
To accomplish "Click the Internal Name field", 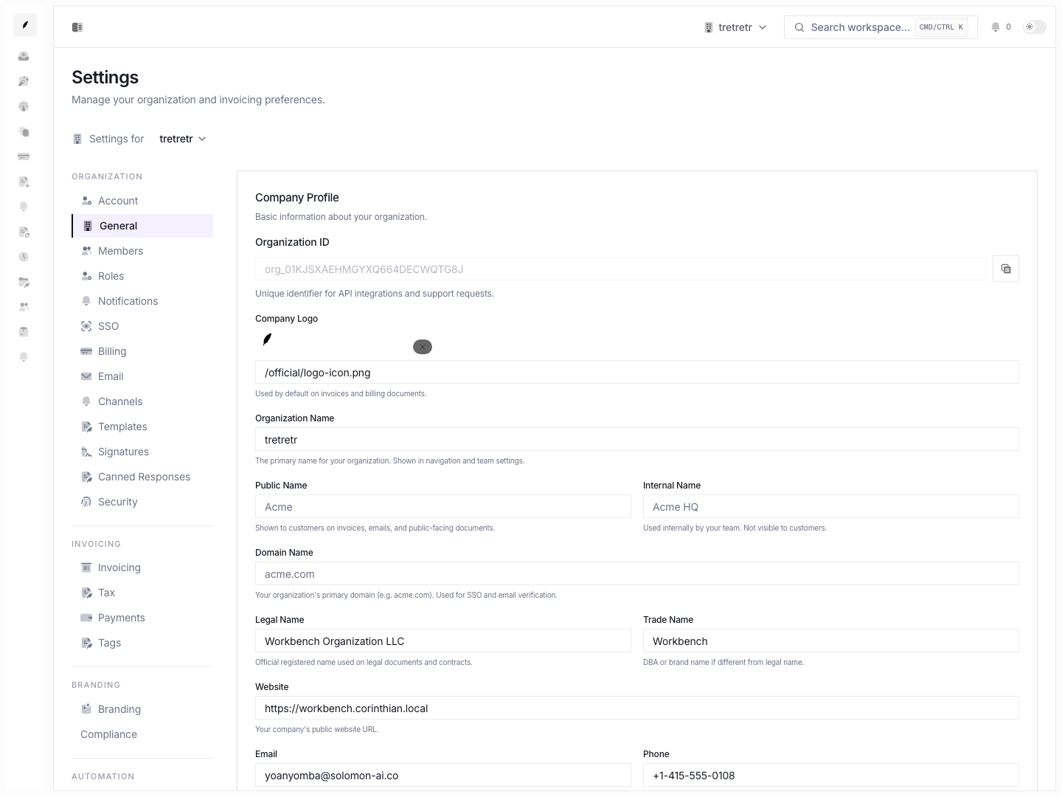I will (831, 507).
